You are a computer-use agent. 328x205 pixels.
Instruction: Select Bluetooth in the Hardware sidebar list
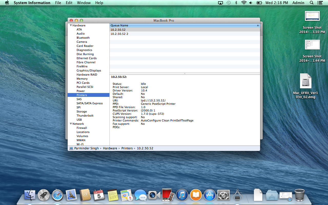coord(83,38)
